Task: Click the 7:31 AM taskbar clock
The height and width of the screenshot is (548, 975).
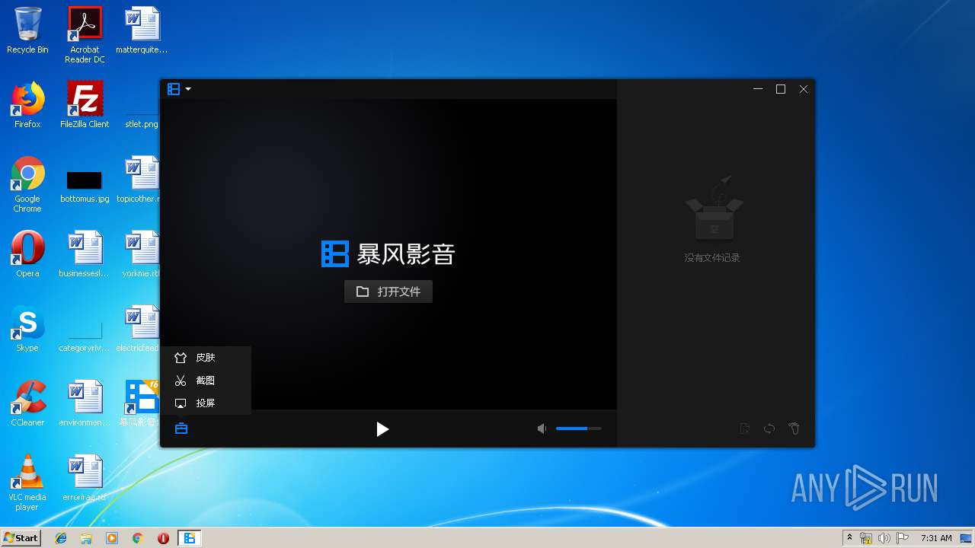Action: [935, 538]
